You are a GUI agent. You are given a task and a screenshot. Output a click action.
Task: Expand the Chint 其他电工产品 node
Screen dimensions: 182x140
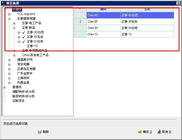14,55
